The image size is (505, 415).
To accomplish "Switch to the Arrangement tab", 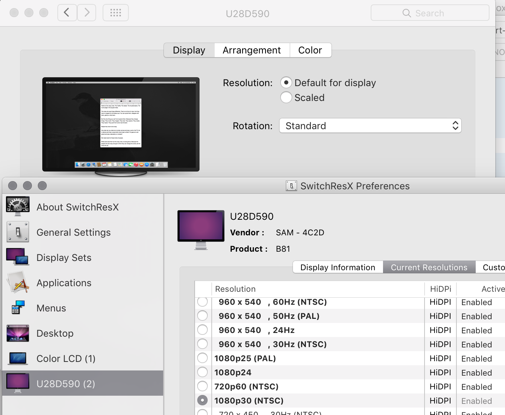I will pyautogui.click(x=252, y=50).
